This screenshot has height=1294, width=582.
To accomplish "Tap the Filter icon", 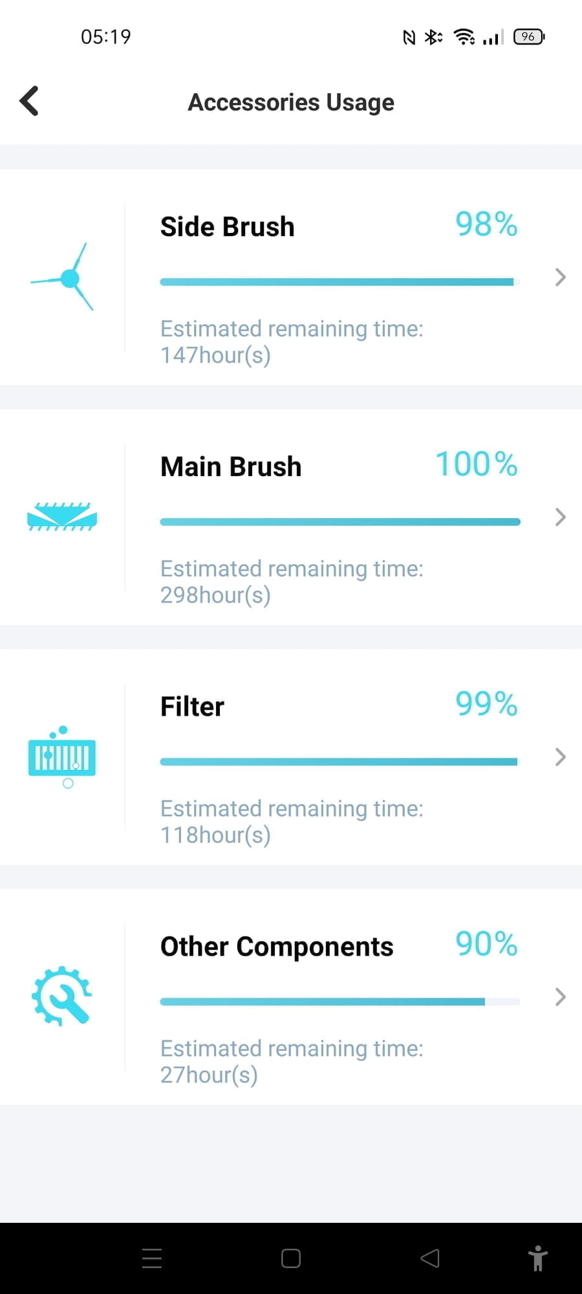I will [x=62, y=756].
